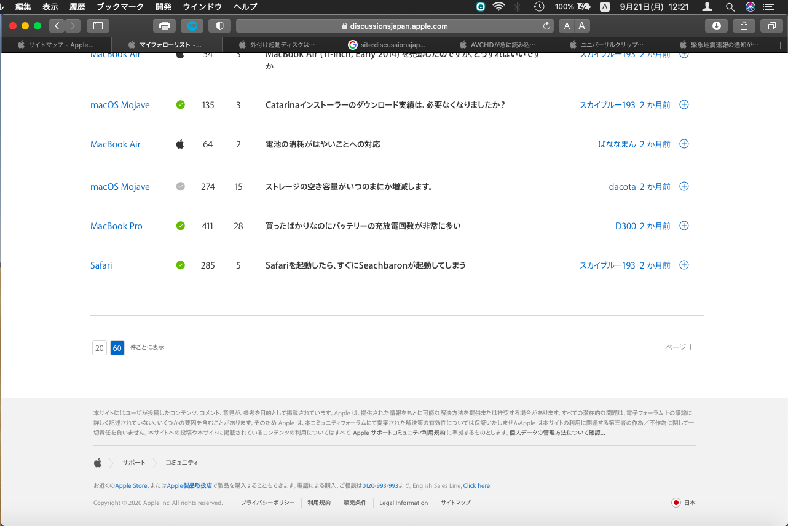This screenshot has width=788, height=526.
Task: Open thread ストレージの空き容量がいつのまにか増減します
Action: pyautogui.click(x=349, y=187)
